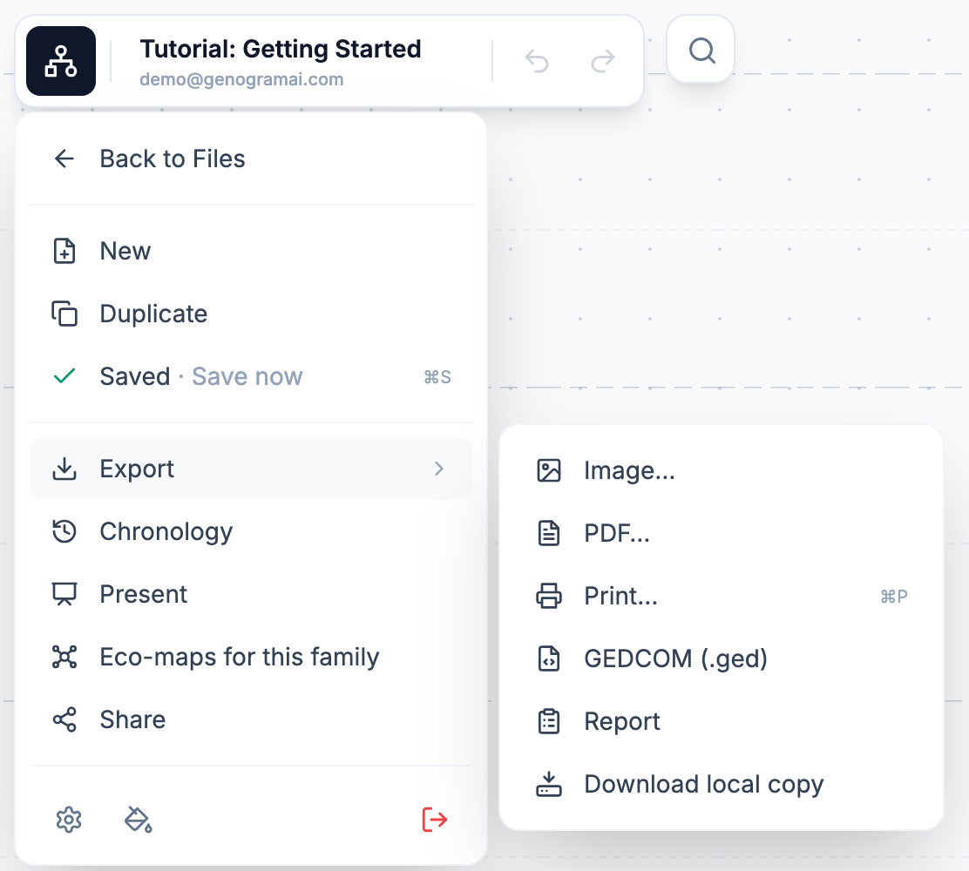Click the New file plus icon
This screenshot has height=871, width=969.
coord(64,251)
